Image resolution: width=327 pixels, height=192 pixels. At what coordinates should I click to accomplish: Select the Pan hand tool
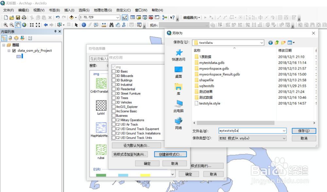point(18,25)
